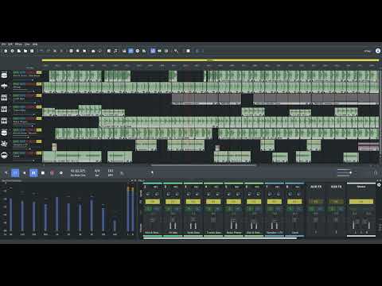The height and width of the screenshot is (286, 382).
Task: Click the fifth icon in the top toolbar
Action: click(x=32, y=51)
